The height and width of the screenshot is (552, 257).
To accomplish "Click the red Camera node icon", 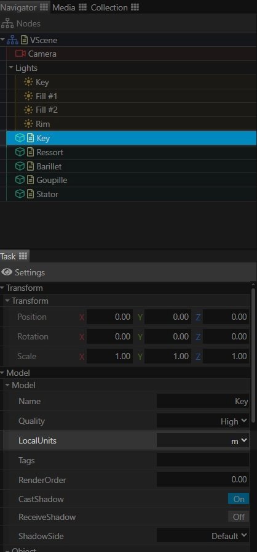I will point(21,54).
